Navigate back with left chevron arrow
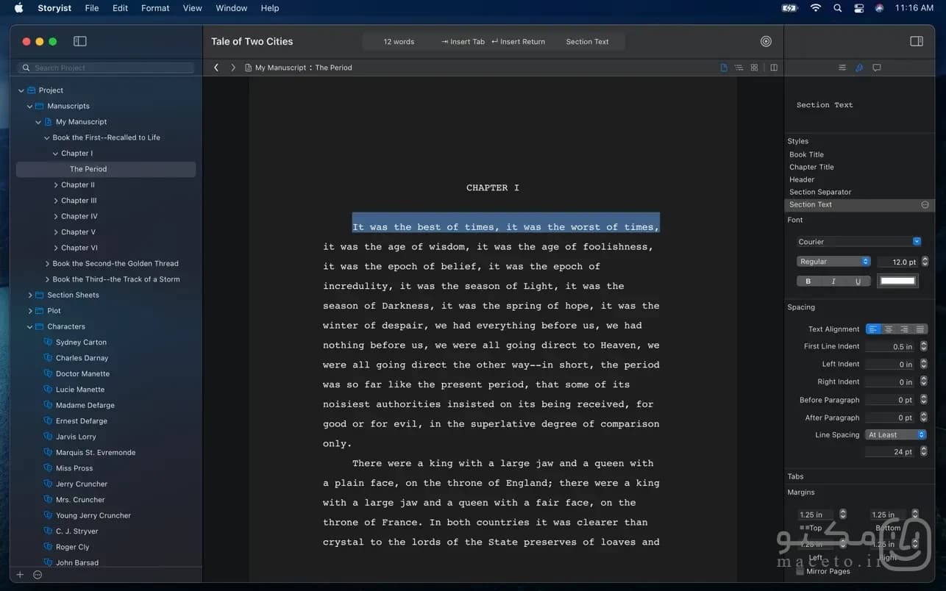 (x=216, y=68)
